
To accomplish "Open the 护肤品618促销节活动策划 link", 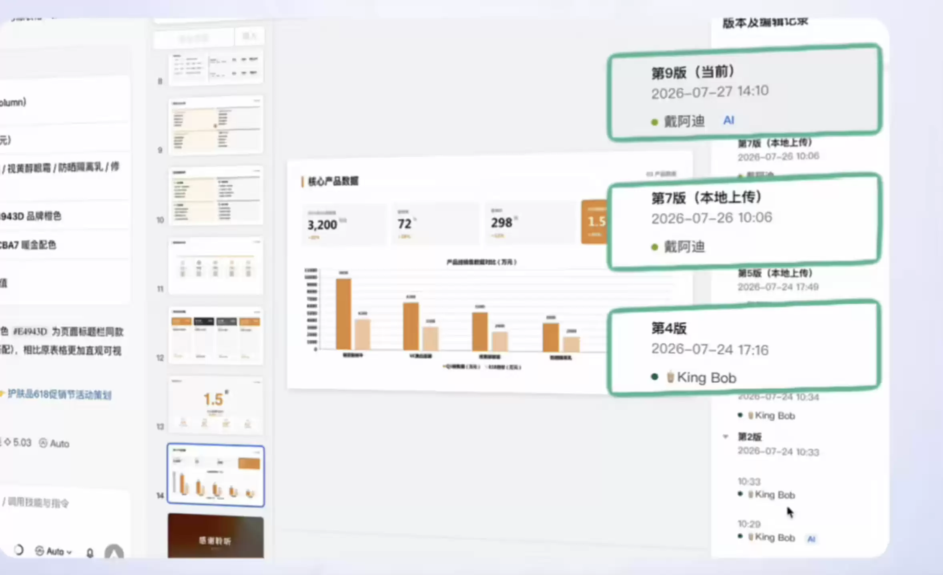I will tap(59, 394).
